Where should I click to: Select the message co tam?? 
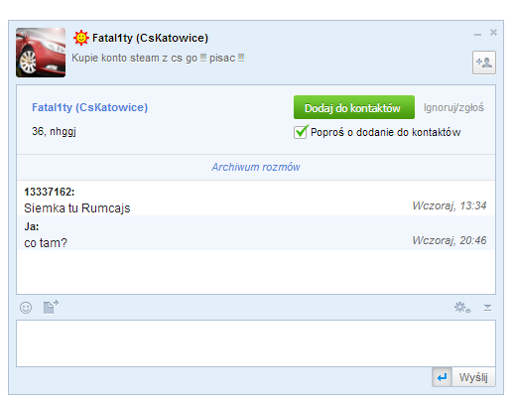coord(46,243)
